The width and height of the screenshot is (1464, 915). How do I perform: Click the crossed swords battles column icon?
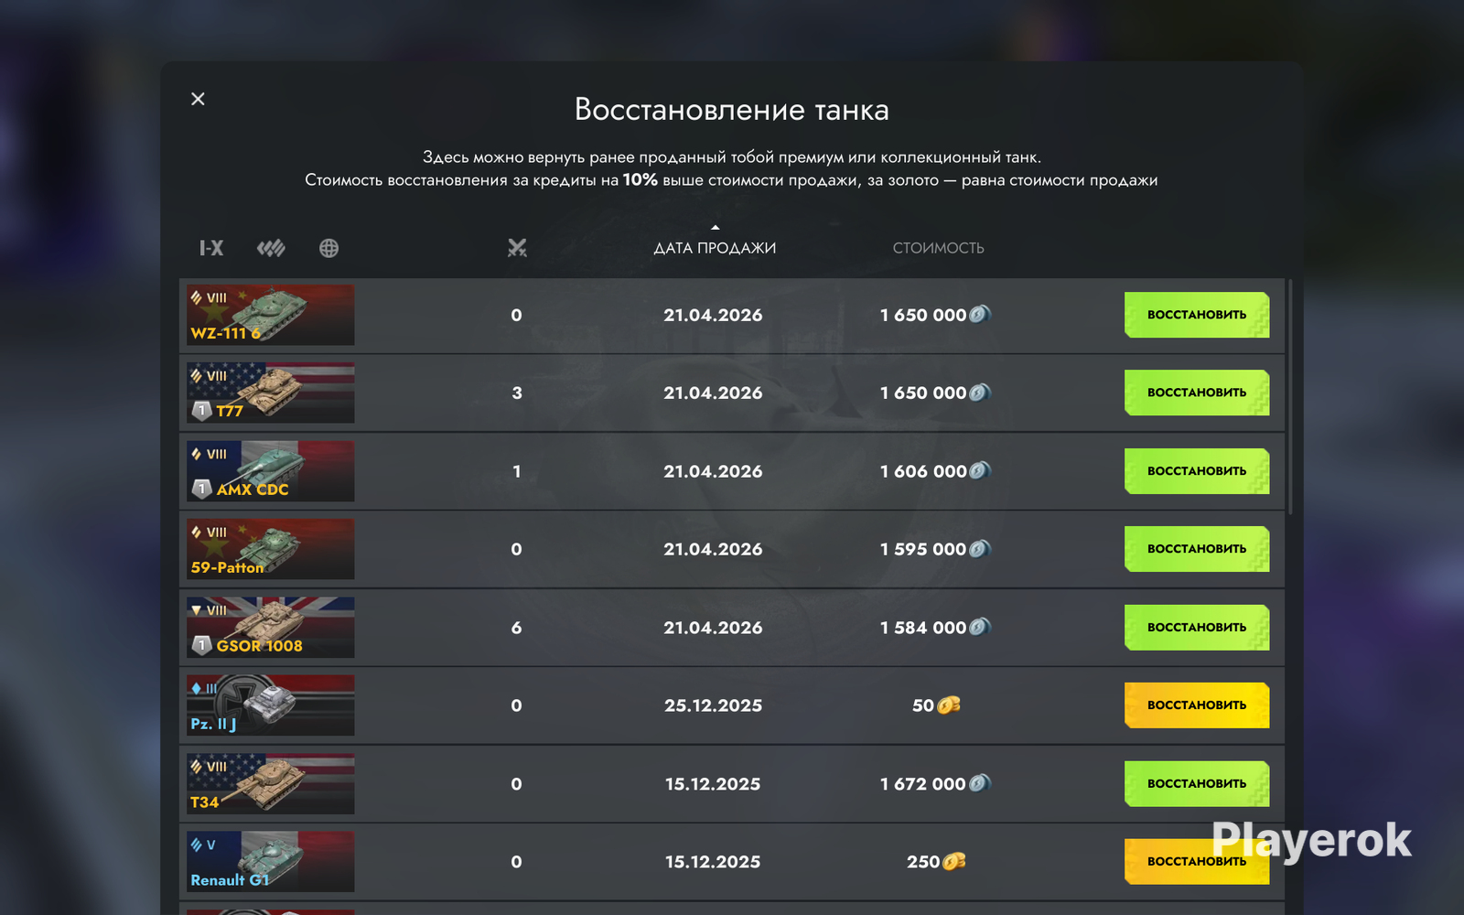(517, 248)
